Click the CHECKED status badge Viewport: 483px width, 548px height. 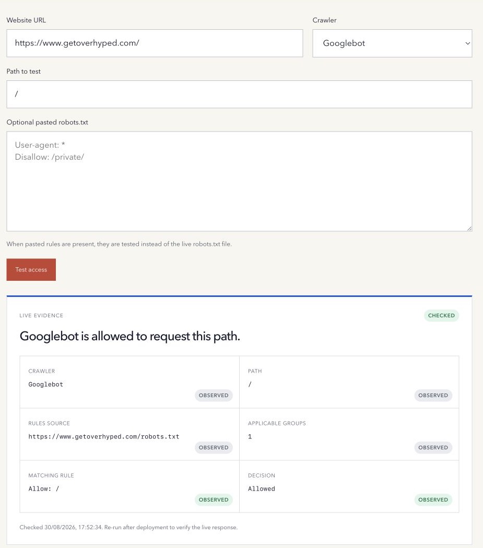[x=441, y=316]
